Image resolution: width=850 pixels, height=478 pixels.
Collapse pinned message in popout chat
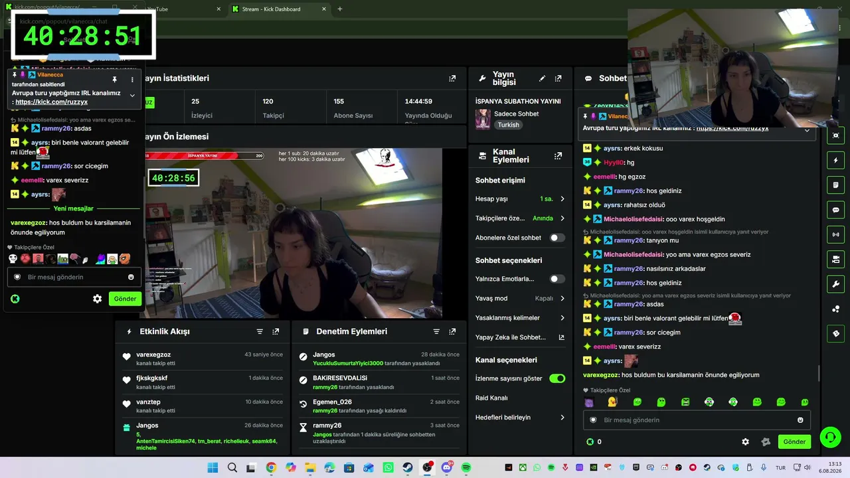pyautogui.click(x=132, y=96)
